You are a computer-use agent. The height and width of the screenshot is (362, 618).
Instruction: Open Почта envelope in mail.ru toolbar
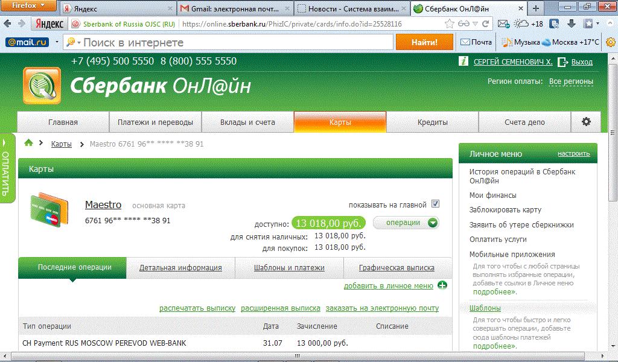point(476,42)
